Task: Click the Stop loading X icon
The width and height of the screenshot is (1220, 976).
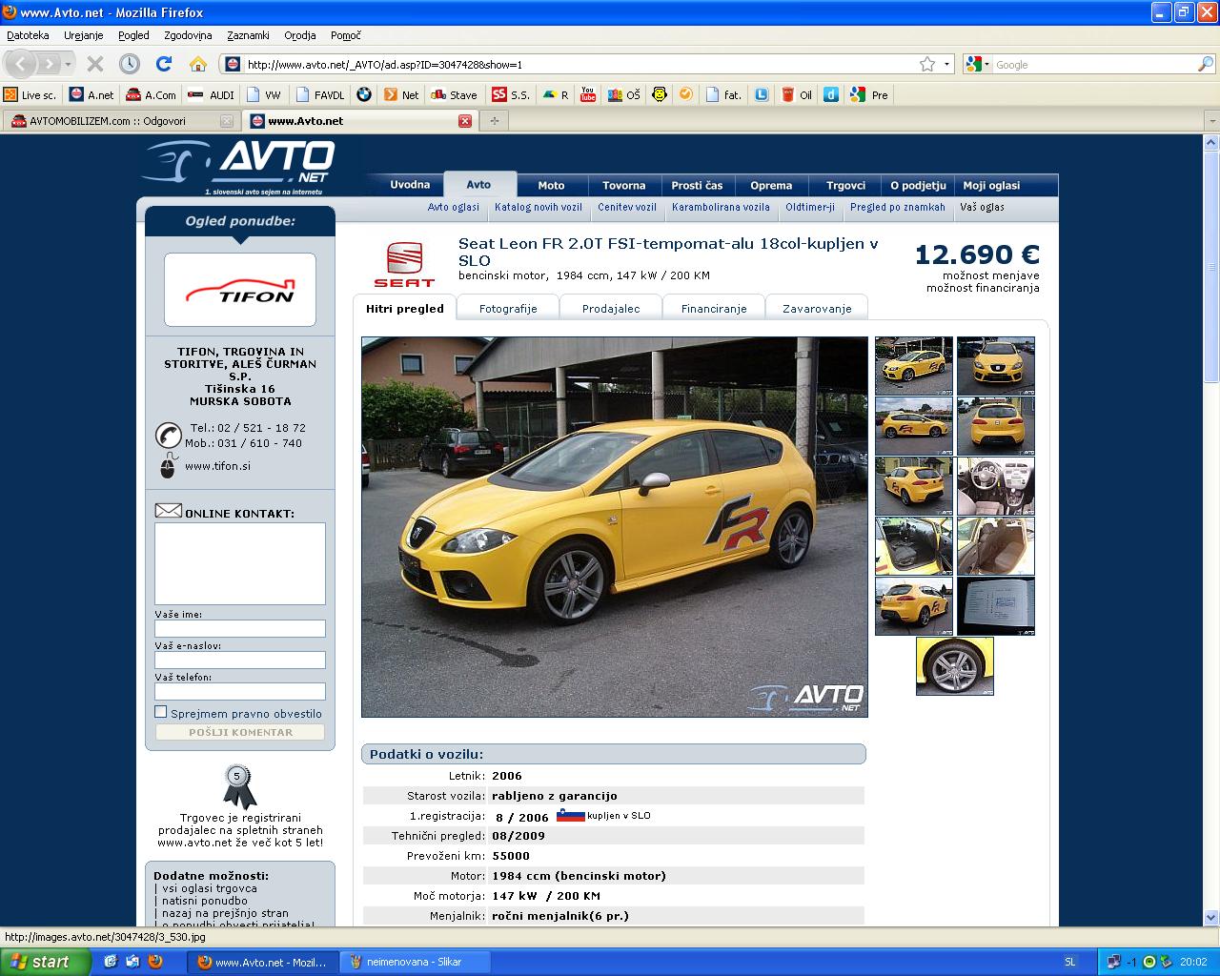Action: tap(95, 64)
